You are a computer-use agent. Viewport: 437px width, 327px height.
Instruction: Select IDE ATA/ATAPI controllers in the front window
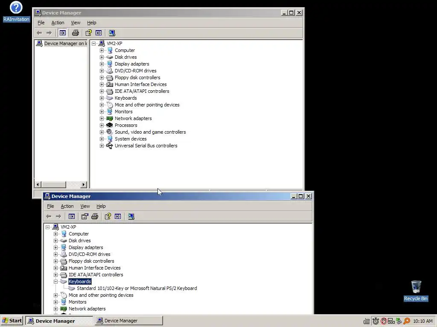(96, 275)
